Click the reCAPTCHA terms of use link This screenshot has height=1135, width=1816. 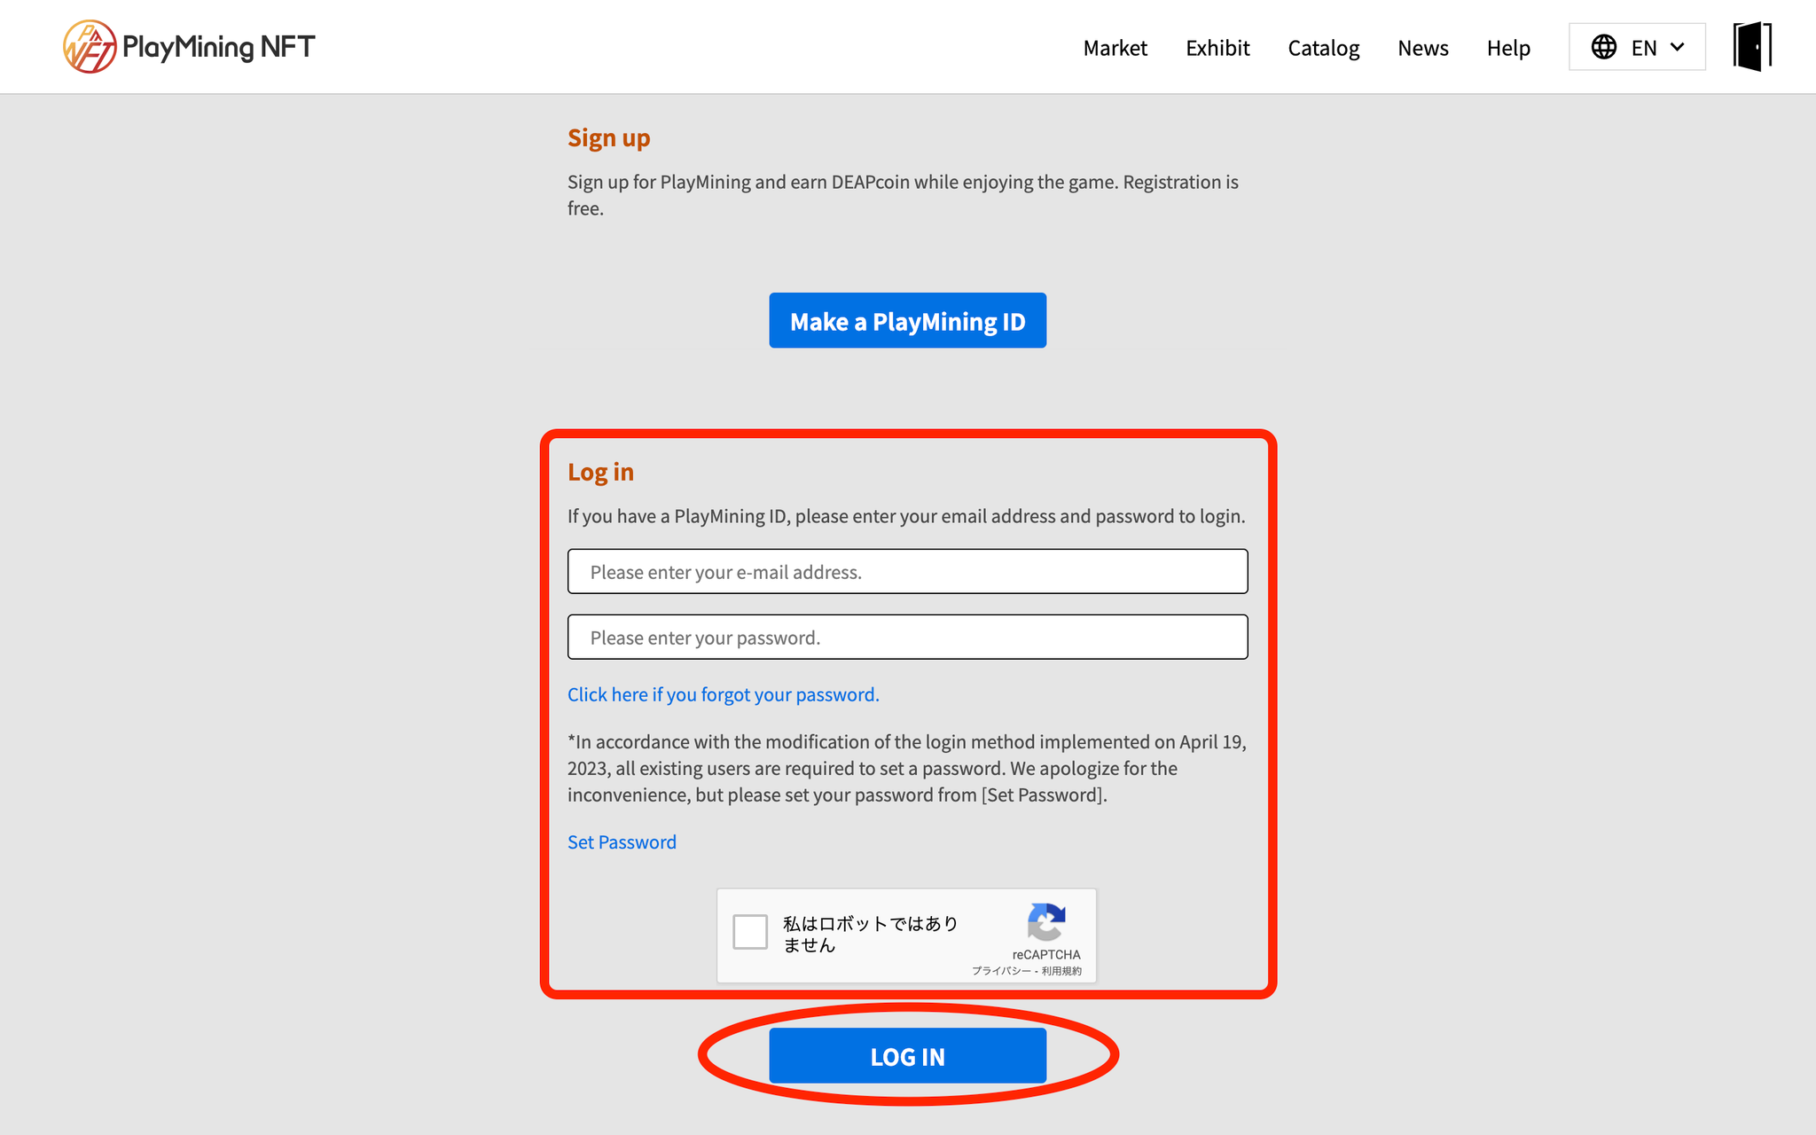click(x=1061, y=971)
